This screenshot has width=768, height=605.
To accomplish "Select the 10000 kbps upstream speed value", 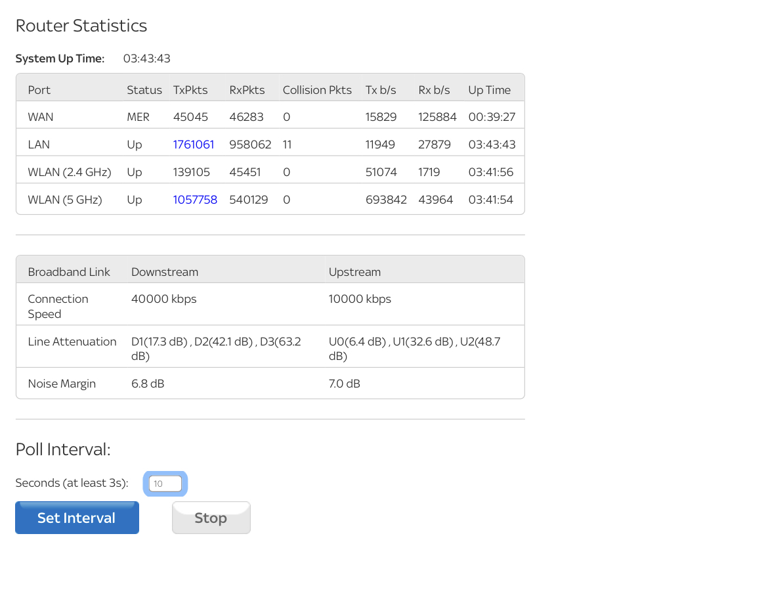I will coord(360,299).
